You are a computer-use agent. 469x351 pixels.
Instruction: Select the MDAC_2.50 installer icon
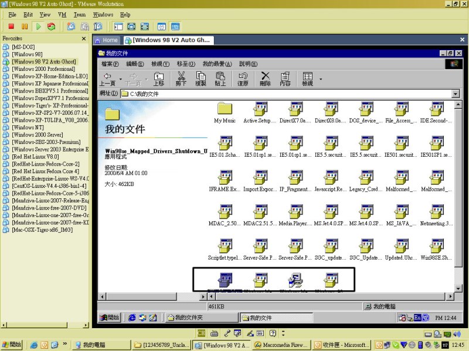click(225, 215)
